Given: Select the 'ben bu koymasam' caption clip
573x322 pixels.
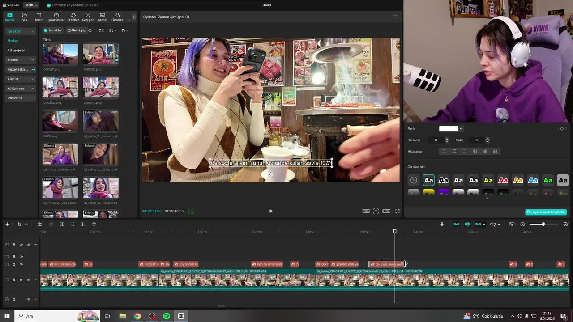Looking at the screenshot, I should 267,264.
